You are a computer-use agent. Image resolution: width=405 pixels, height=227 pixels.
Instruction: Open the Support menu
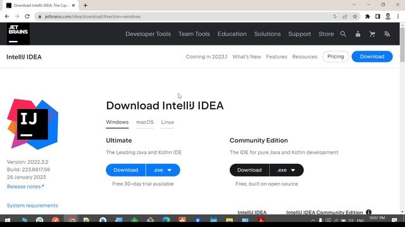click(x=299, y=34)
